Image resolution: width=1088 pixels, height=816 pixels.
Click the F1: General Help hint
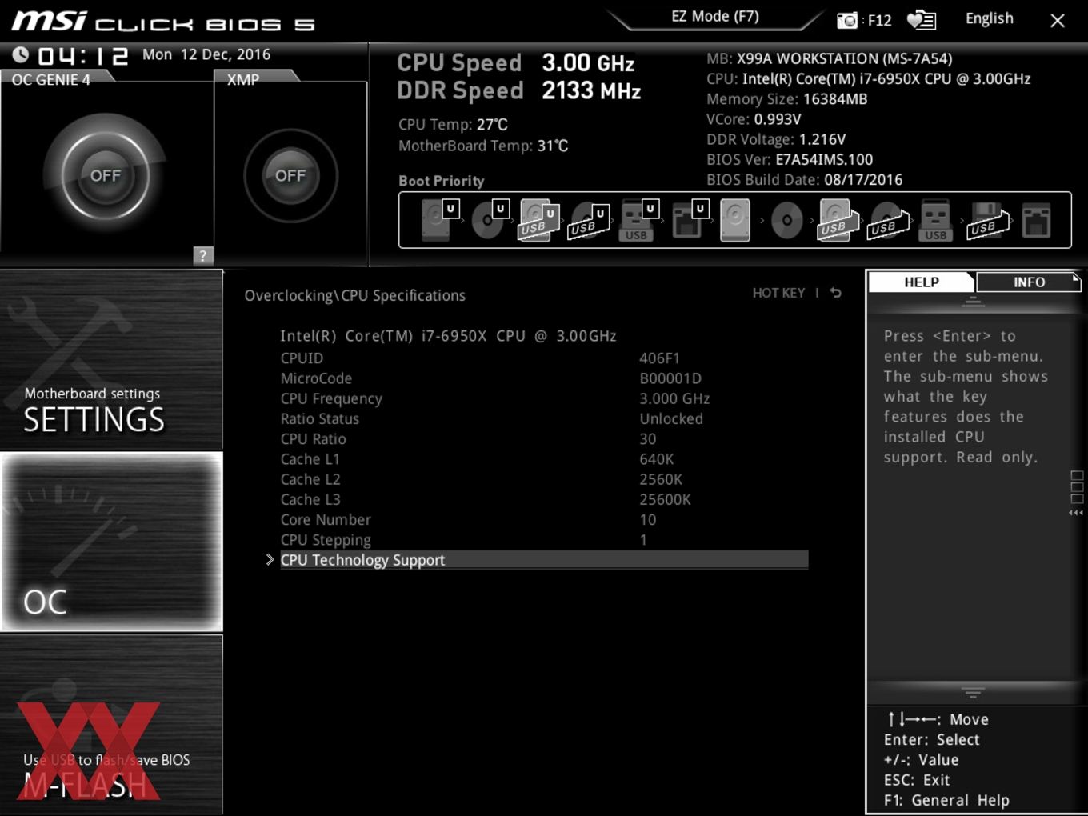click(946, 800)
